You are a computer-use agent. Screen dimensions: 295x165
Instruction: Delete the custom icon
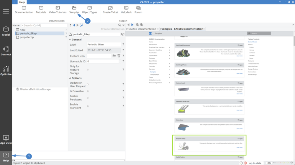point(119,56)
